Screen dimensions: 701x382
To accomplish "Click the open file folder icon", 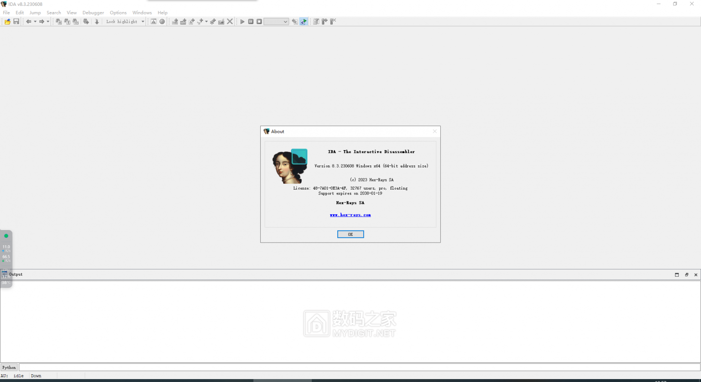I will [7, 22].
